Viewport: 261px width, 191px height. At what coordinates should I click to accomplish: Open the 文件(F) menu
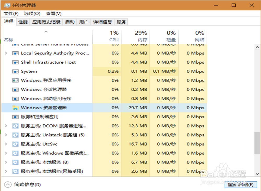pyautogui.click(x=11, y=14)
